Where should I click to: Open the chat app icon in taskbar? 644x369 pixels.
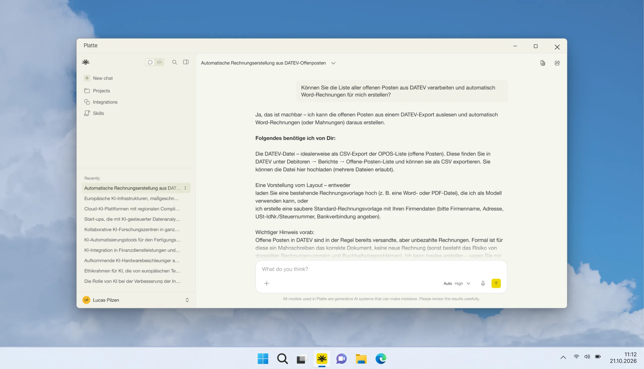click(x=341, y=359)
